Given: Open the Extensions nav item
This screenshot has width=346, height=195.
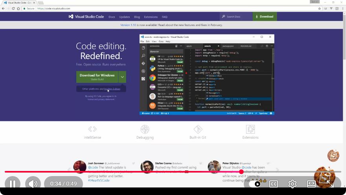Looking at the screenshot, I should point(151,17).
